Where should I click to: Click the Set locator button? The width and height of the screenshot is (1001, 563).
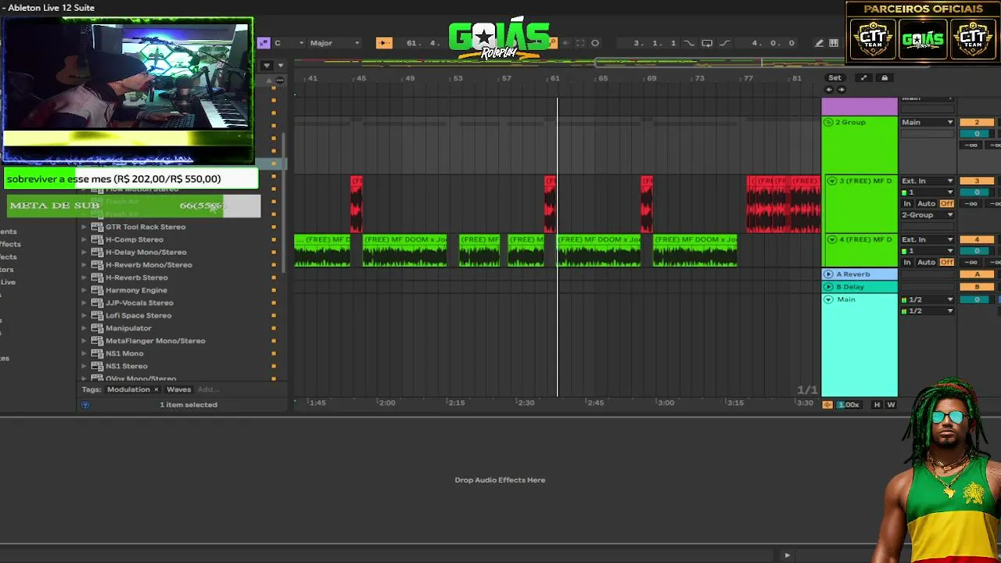pos(834,77)
